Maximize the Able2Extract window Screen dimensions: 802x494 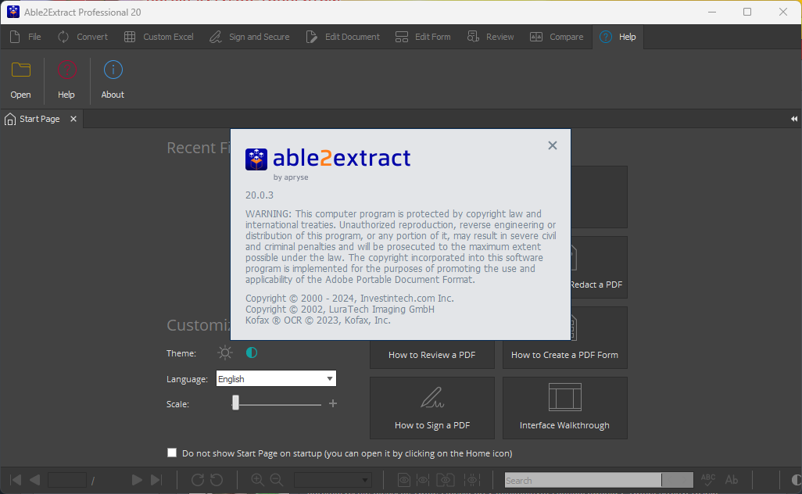point(747,12)
